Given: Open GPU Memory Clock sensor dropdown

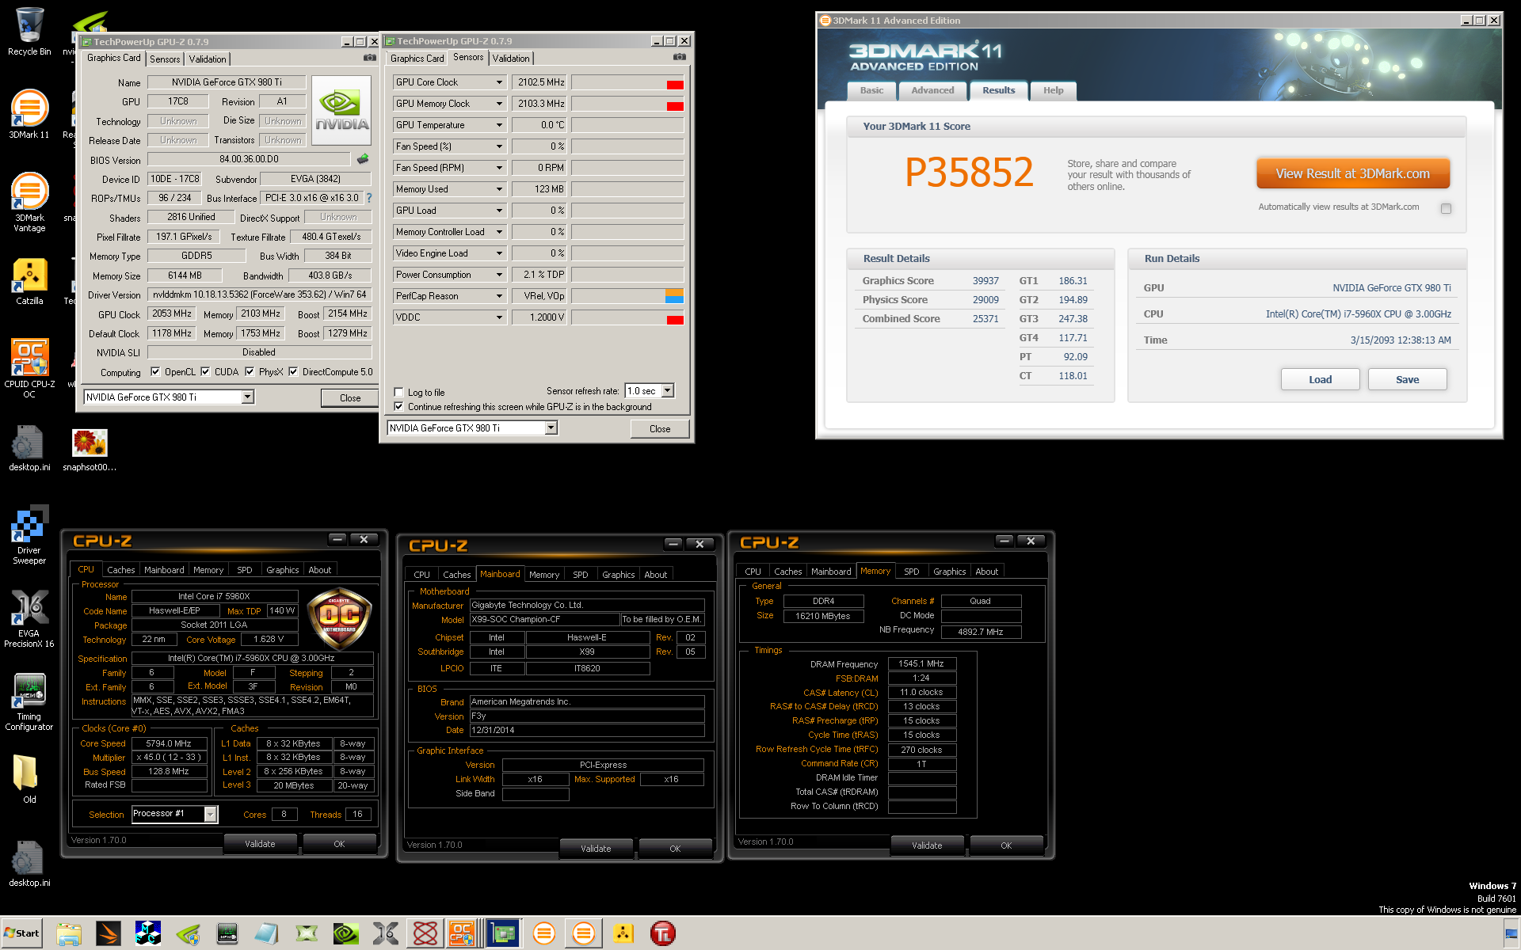Looking at the screenshot, I should pyautogui.click(x=499, y=104).
